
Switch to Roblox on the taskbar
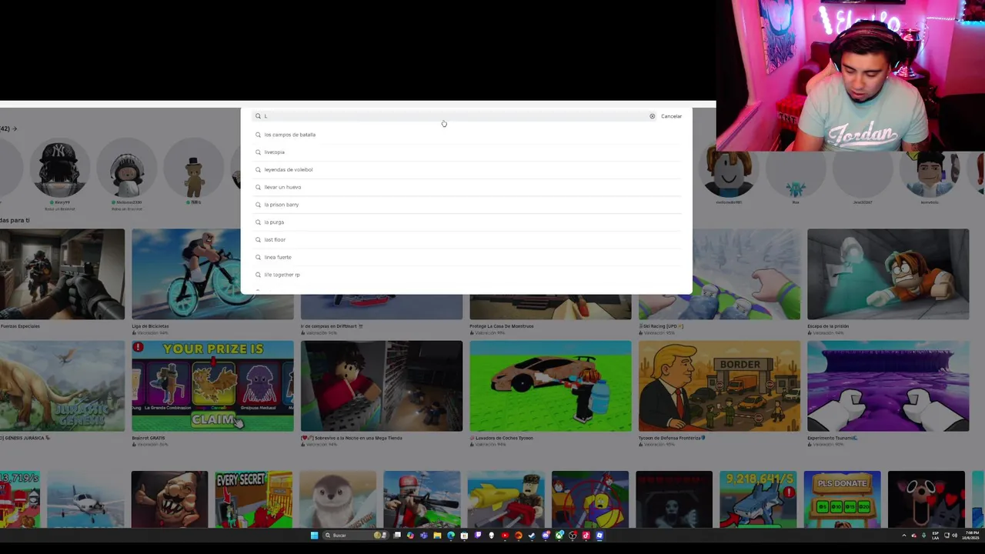click(x=599, y=536)
